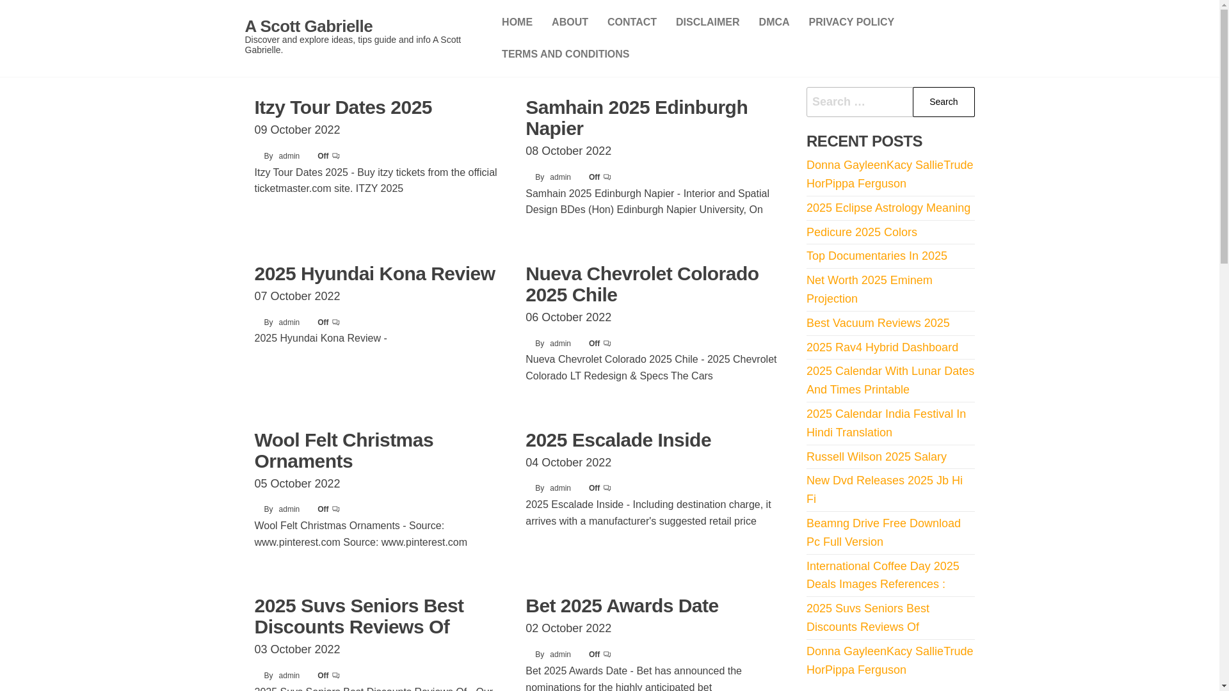Click comments icon on 2025 Suvs Seniors post
The image size is (1229, 691).
point(336,676)
